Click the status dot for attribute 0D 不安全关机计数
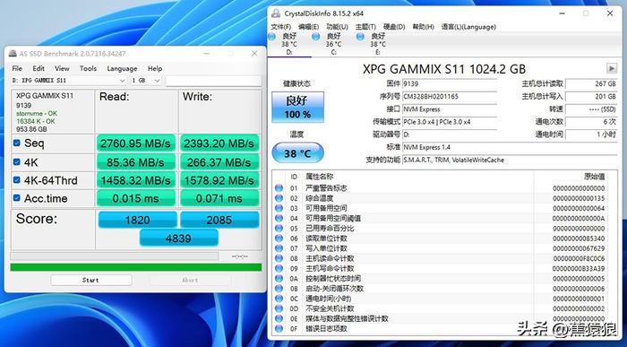This screenshot has width=627, height=347. [x=279, y=308]
